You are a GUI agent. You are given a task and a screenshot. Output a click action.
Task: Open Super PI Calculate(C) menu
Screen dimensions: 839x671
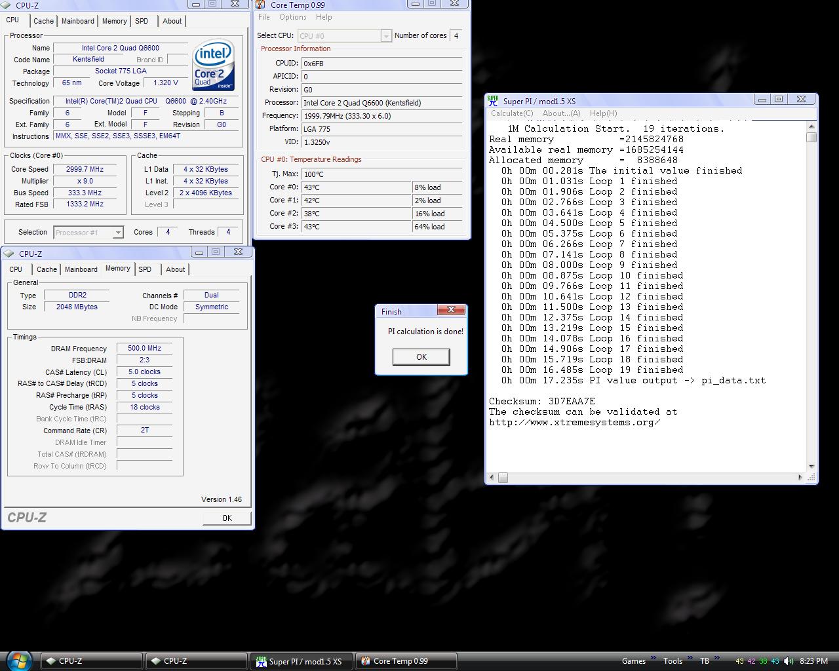point(512,113)
